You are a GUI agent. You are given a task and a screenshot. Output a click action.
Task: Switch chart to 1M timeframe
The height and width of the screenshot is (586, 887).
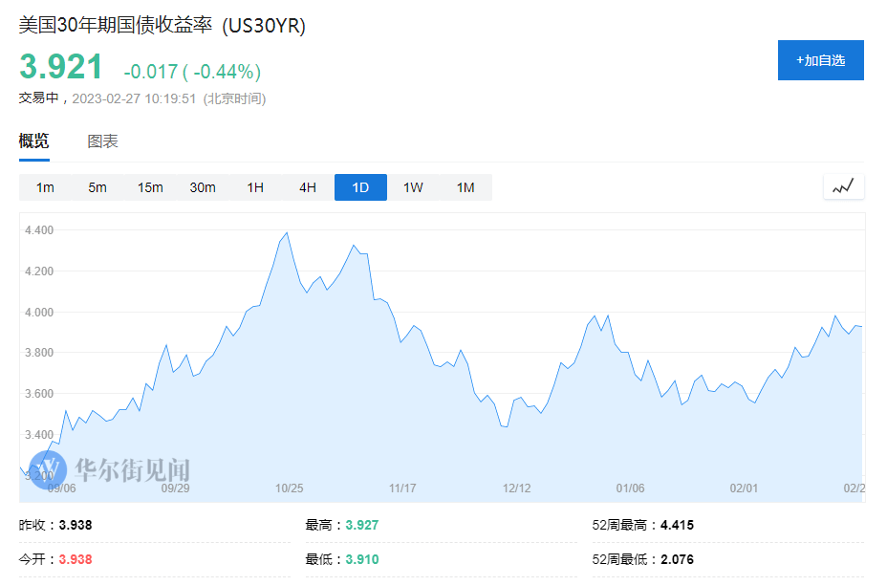[465, 187]
